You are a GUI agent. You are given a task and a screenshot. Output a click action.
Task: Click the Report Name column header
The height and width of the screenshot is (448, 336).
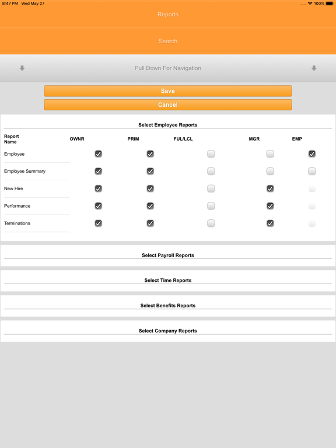point(12,139)
